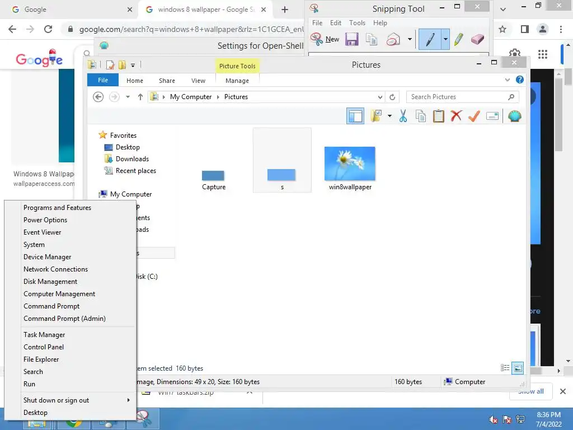Open the Send Snip dropdown arrow

(410, 39)
